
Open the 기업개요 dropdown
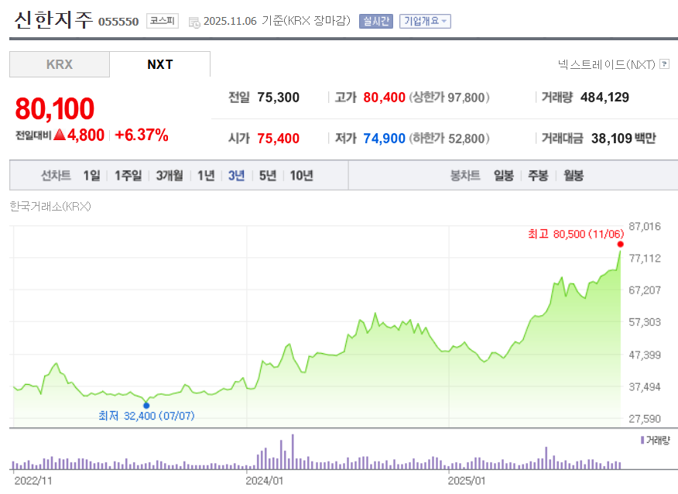coord(425,21)
